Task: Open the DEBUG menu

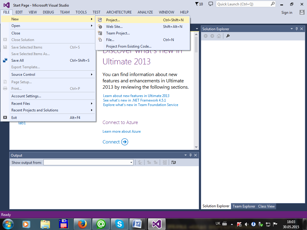Action: pyautogui.click(x=48, y=12)
